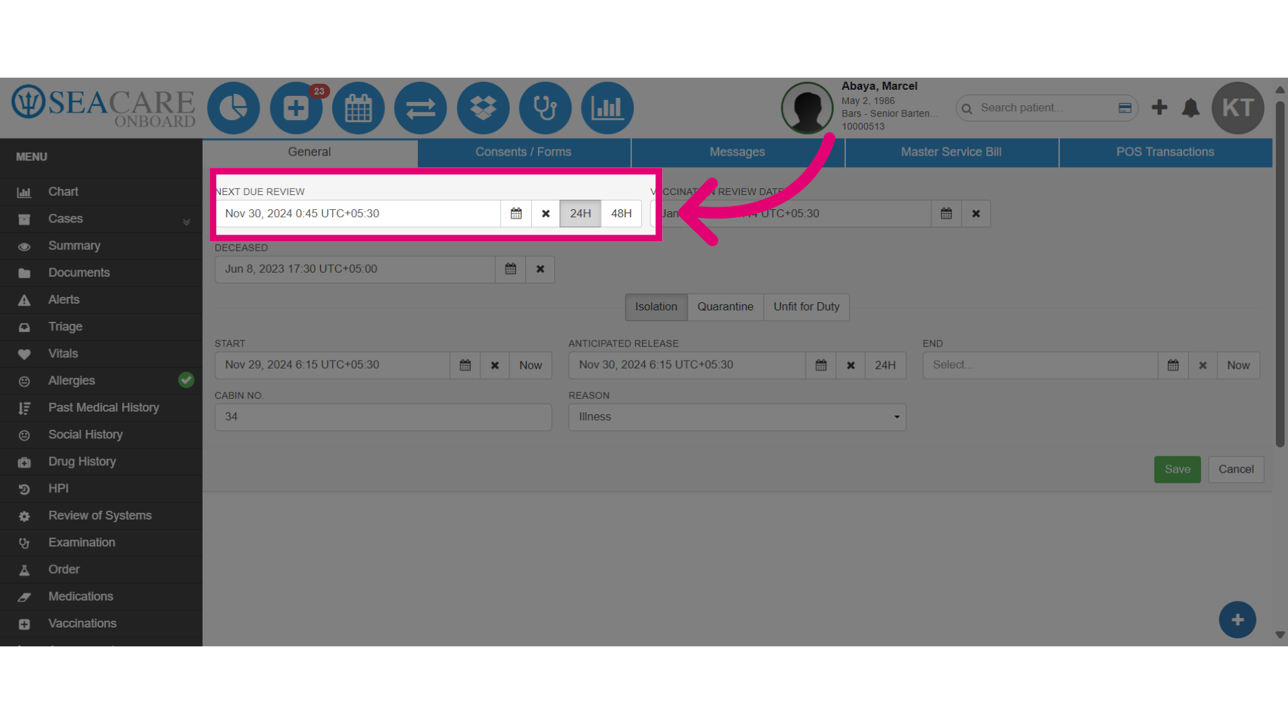Switch to the Master Service Bill tab
The height and width of the screenshot is (724, 1288).
[x=951, y=152]
